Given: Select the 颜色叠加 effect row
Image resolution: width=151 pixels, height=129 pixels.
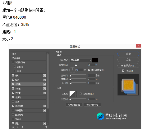Looking at the screenshot, I should point(29,106).
